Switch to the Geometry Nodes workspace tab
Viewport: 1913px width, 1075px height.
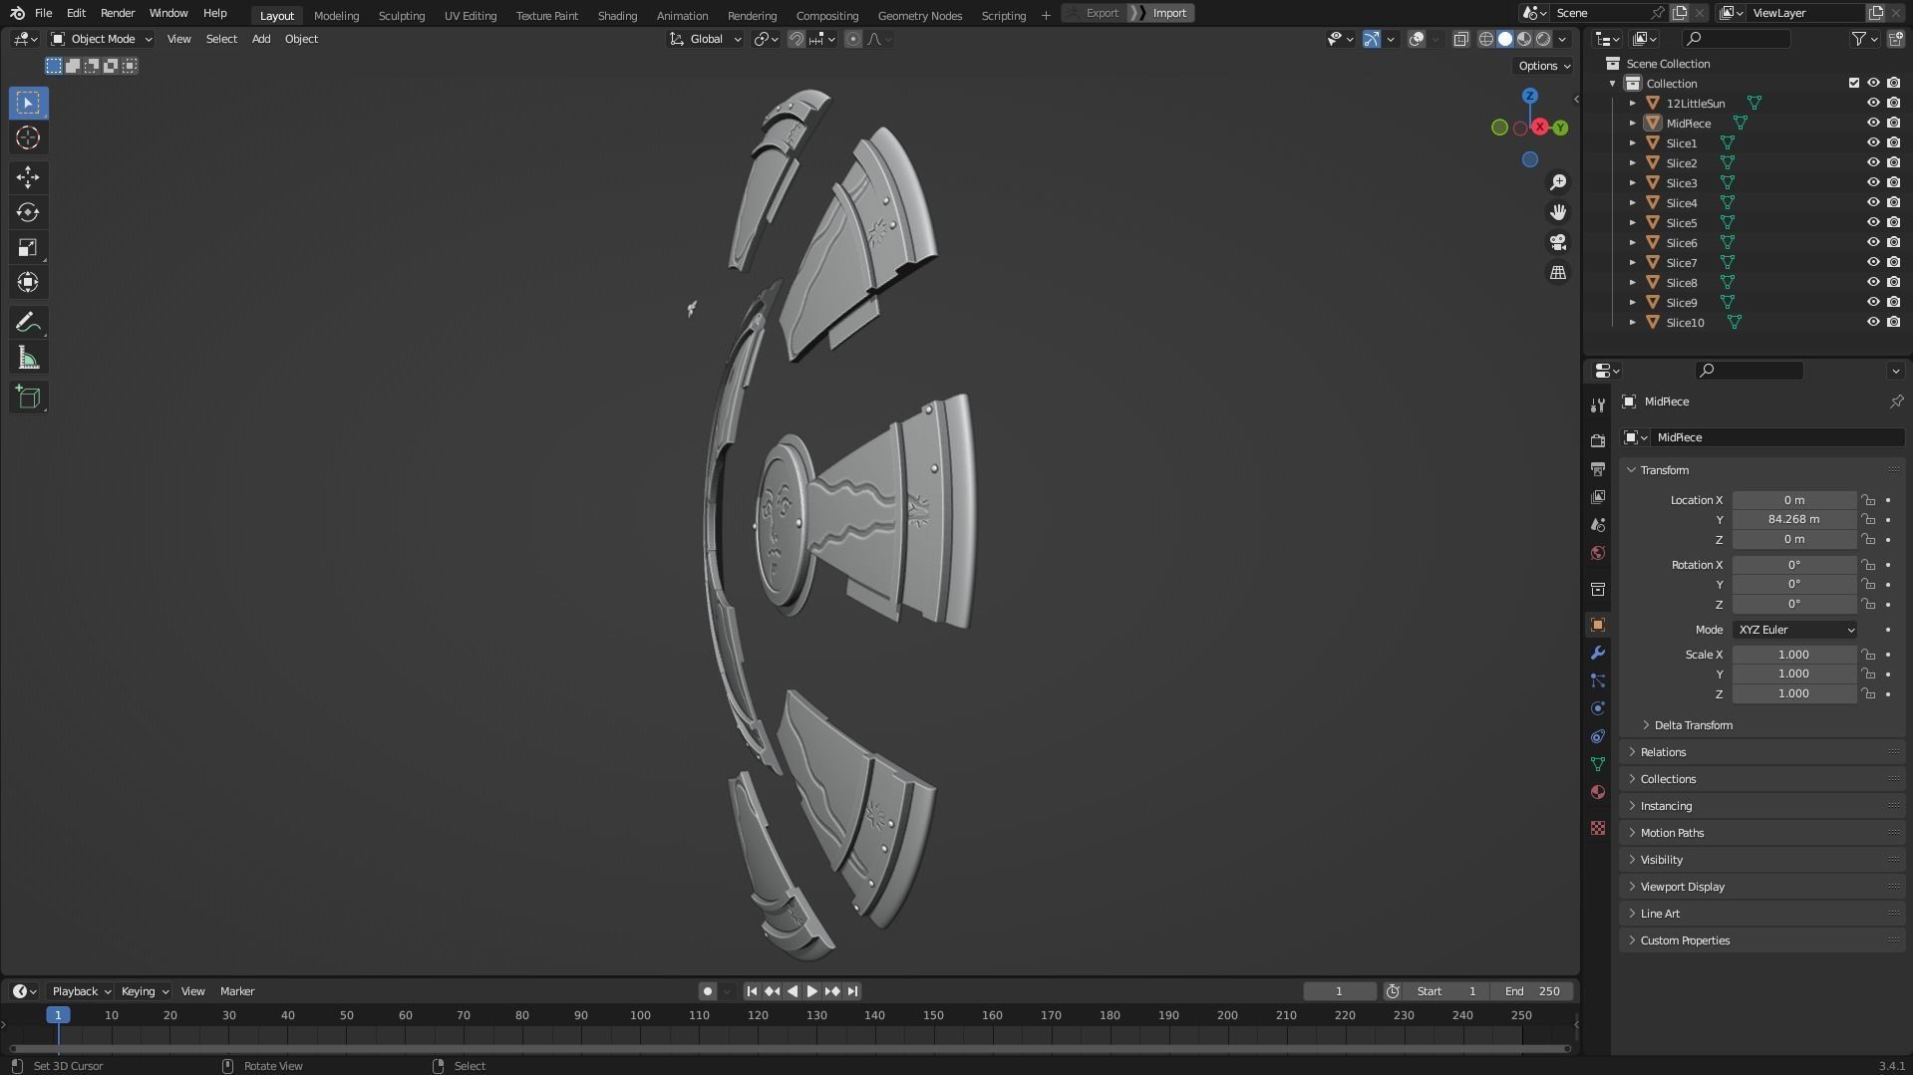coord(919,15)
